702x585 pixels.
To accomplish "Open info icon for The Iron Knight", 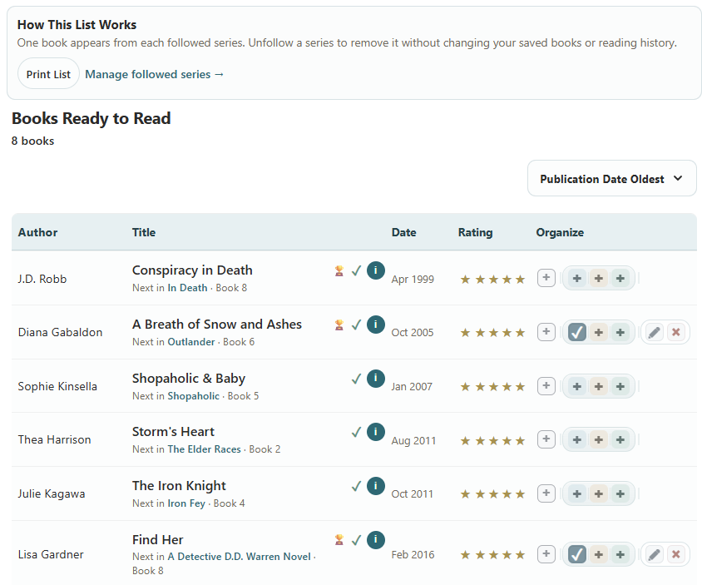I will click(x=376, y=486).
